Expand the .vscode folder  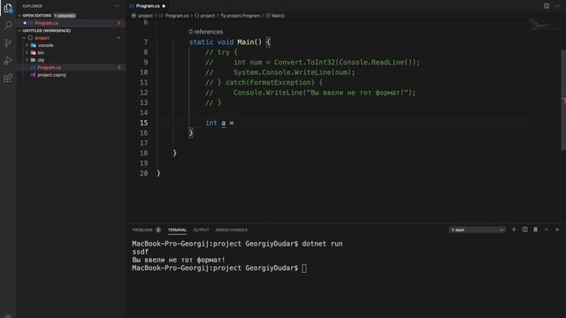[x=27, y=45]
